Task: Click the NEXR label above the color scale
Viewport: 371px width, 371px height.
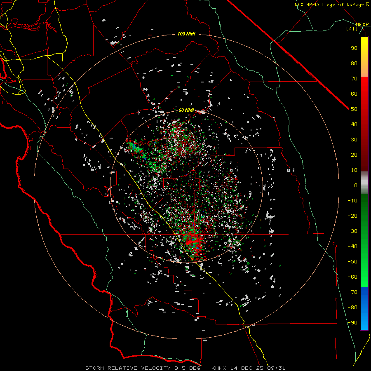Action: [x=362, y=25]
